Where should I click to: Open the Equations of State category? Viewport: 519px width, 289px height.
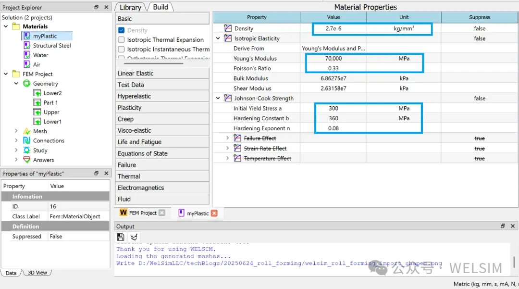coord(162,153)
